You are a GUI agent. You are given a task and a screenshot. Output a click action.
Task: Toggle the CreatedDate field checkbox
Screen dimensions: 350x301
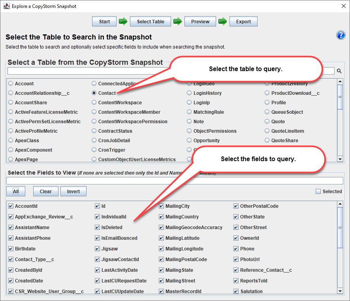pyautogui.click(x=11, y=281)
